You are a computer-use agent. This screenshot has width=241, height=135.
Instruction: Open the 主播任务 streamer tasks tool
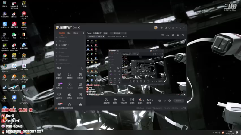click(80, 76)
